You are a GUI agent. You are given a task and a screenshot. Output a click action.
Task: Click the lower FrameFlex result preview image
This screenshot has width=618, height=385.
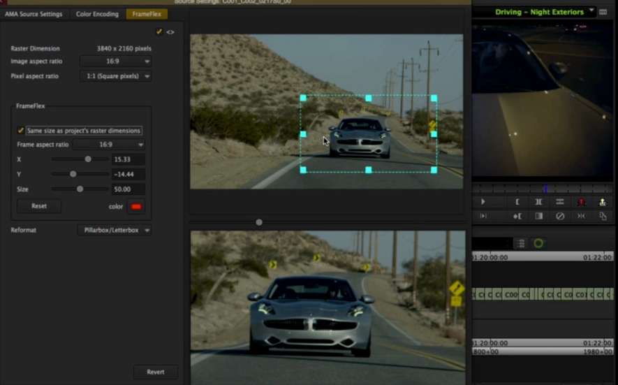point(328,307)
